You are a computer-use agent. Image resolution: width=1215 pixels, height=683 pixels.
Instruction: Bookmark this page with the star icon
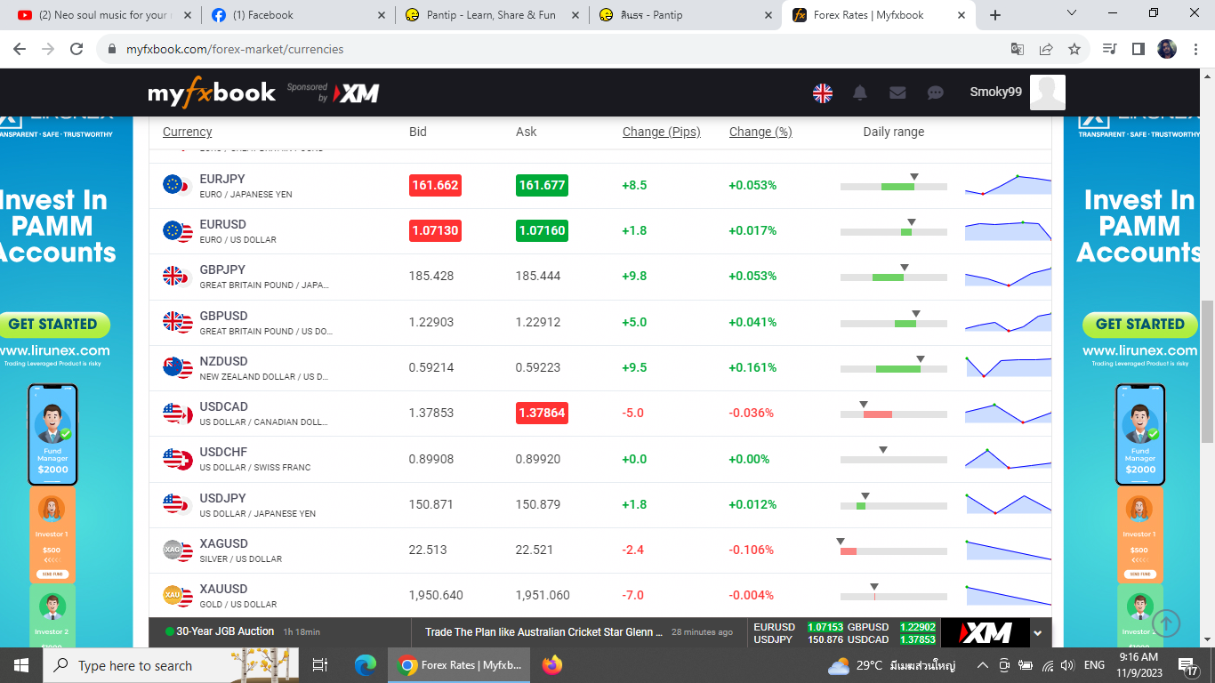click(1074, 49)
